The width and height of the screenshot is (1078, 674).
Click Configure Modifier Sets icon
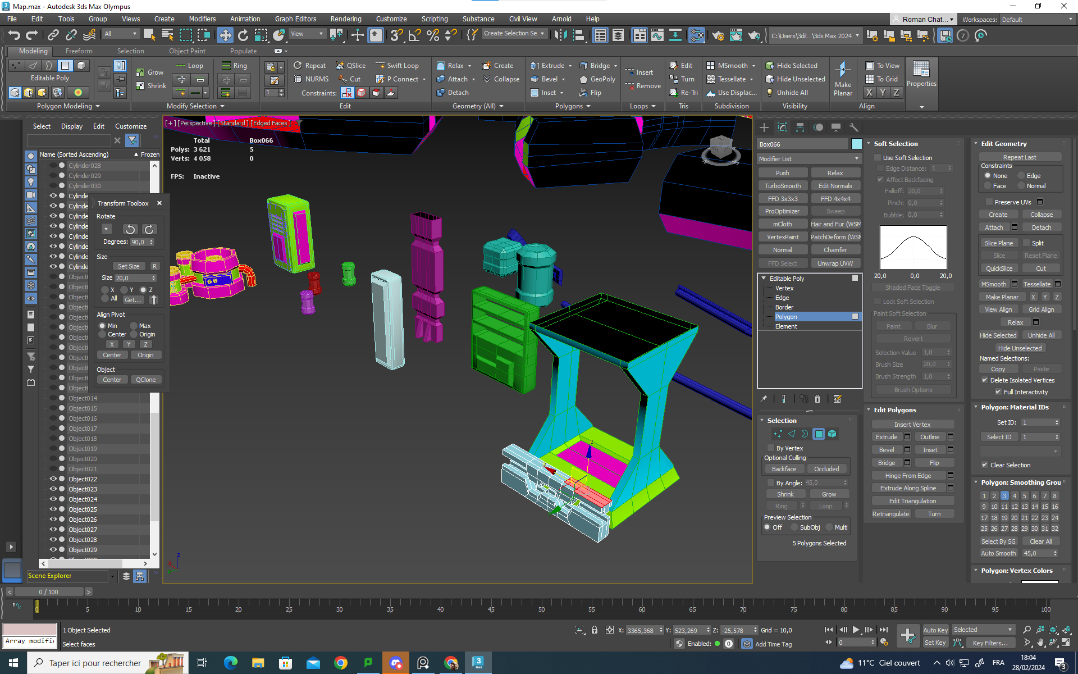837,399
